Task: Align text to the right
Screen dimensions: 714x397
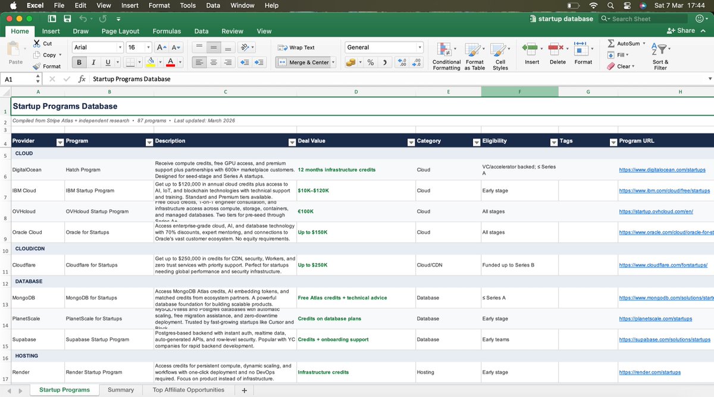Action: [227, 62]
